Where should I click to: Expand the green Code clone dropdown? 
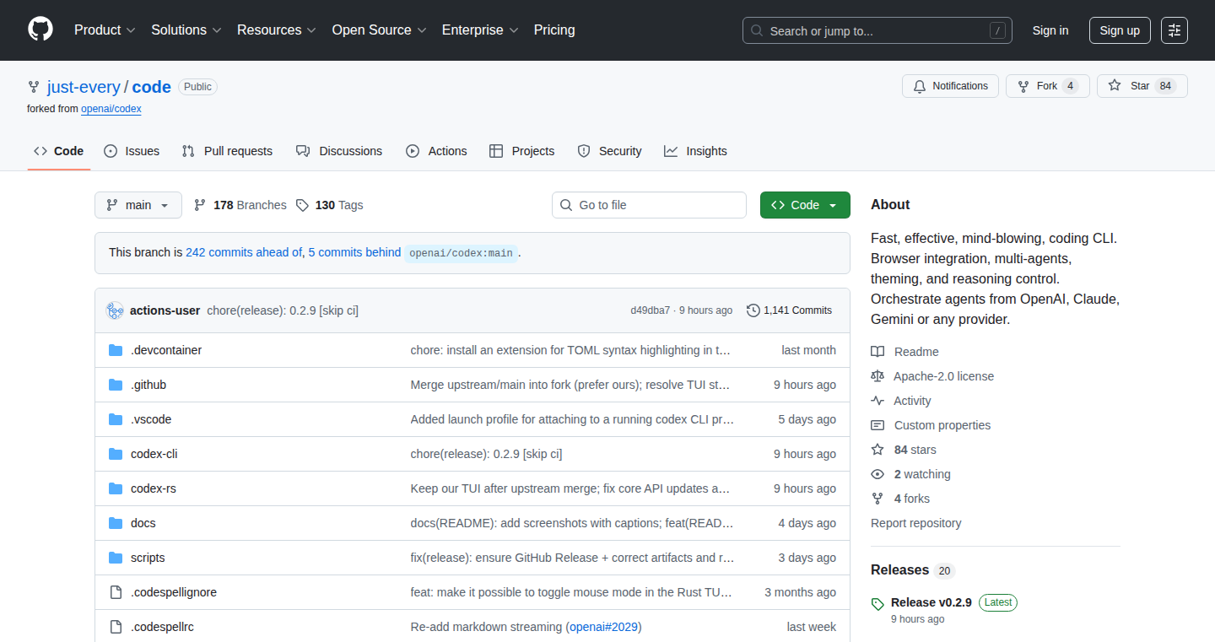[x=805, y=205]
